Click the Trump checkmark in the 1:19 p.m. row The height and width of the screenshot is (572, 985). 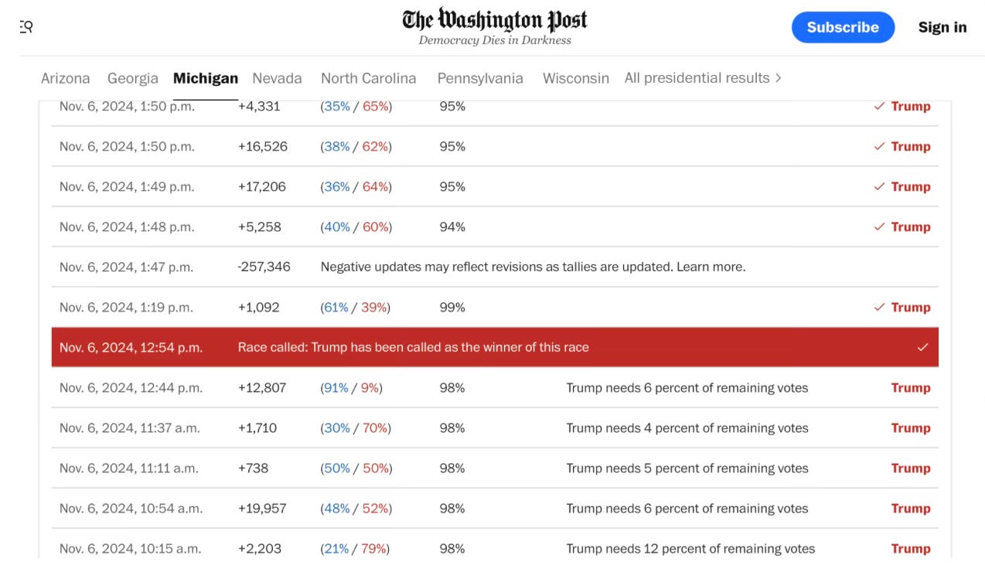[879, 307]
